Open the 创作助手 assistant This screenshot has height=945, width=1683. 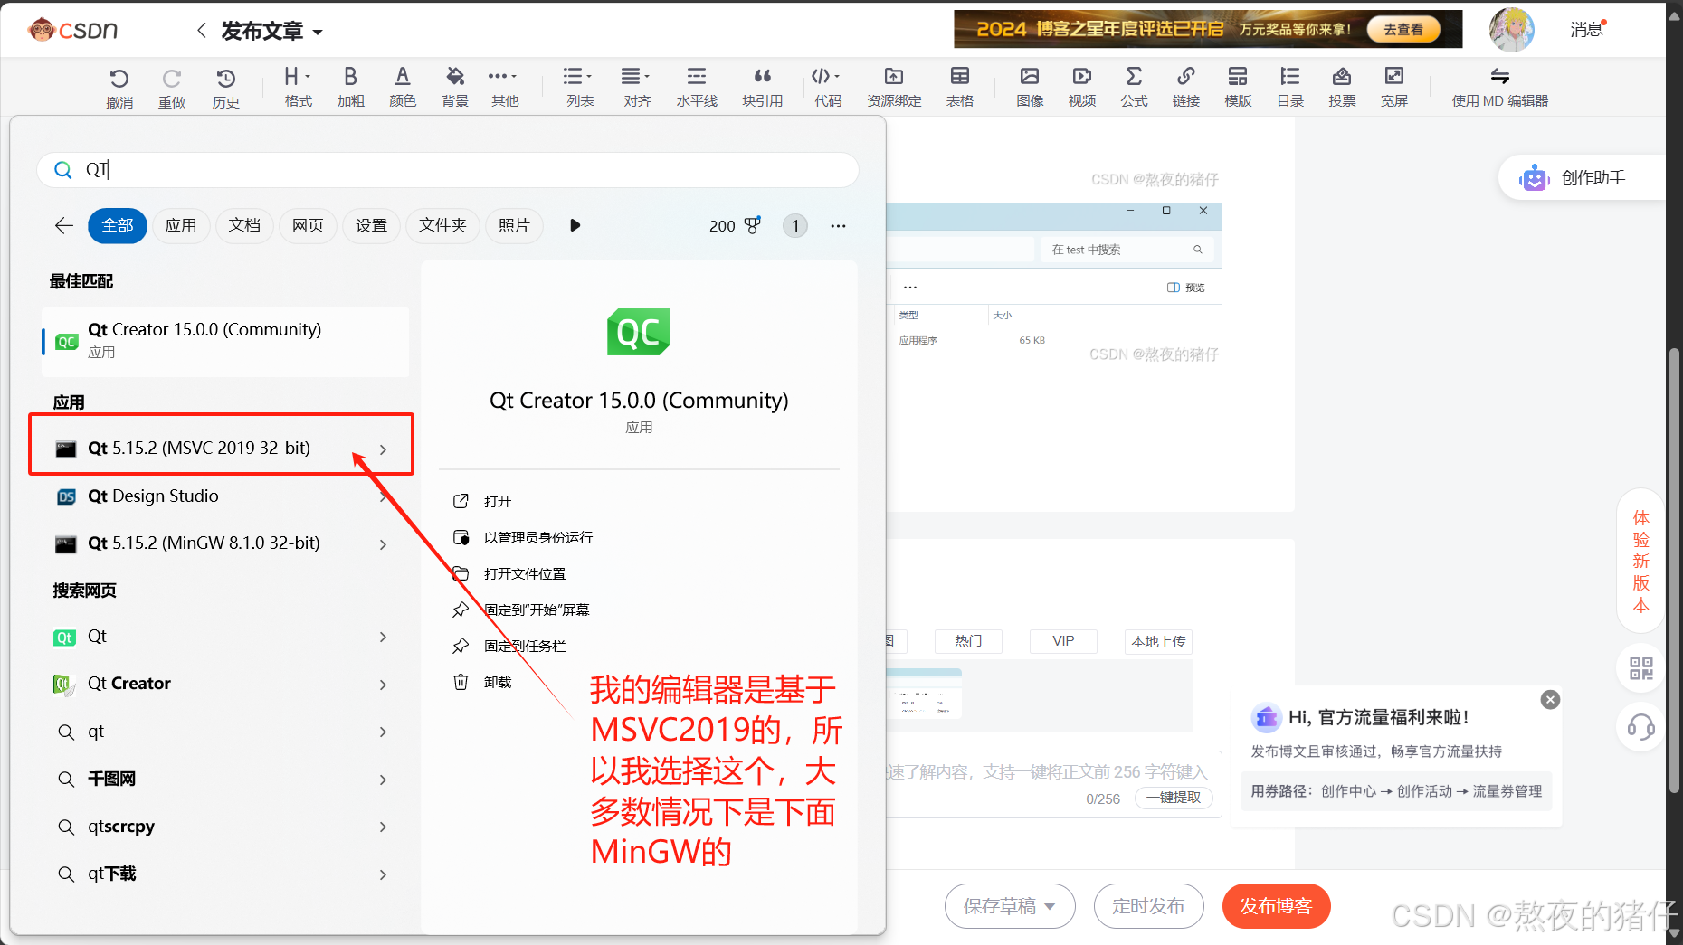click(1581, 177)
